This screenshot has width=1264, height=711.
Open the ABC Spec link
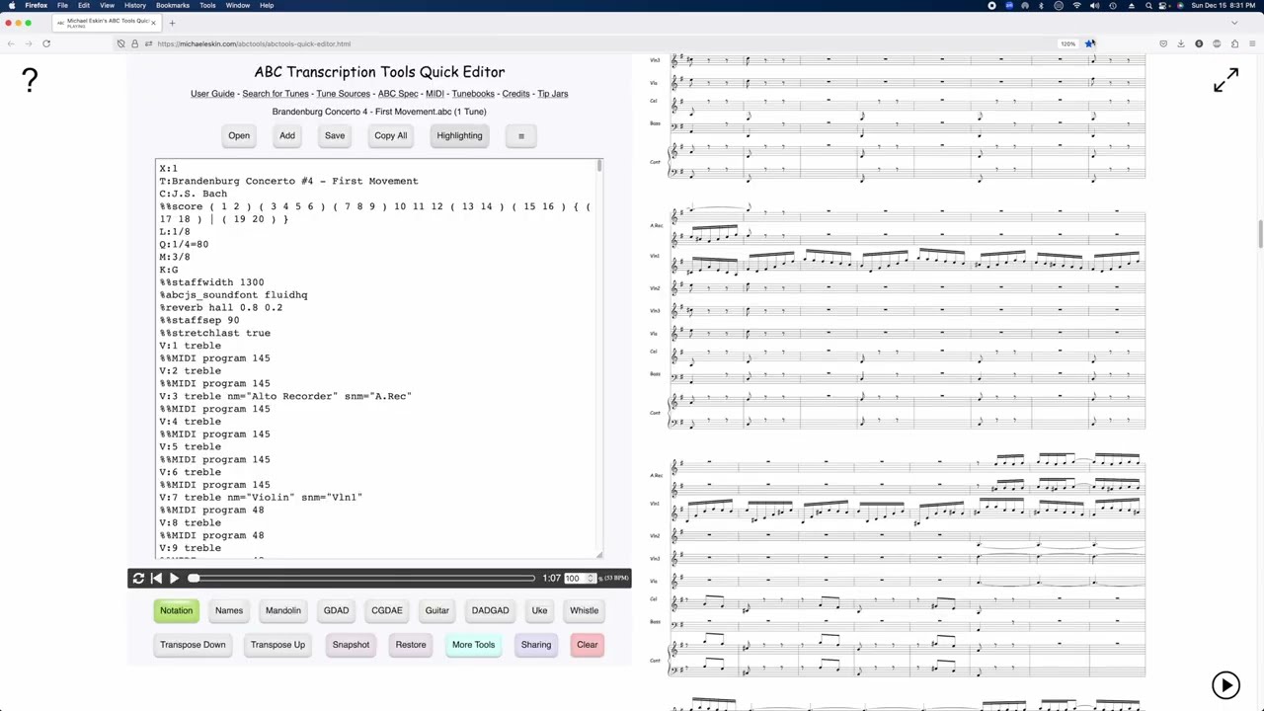tap(398, 94)
